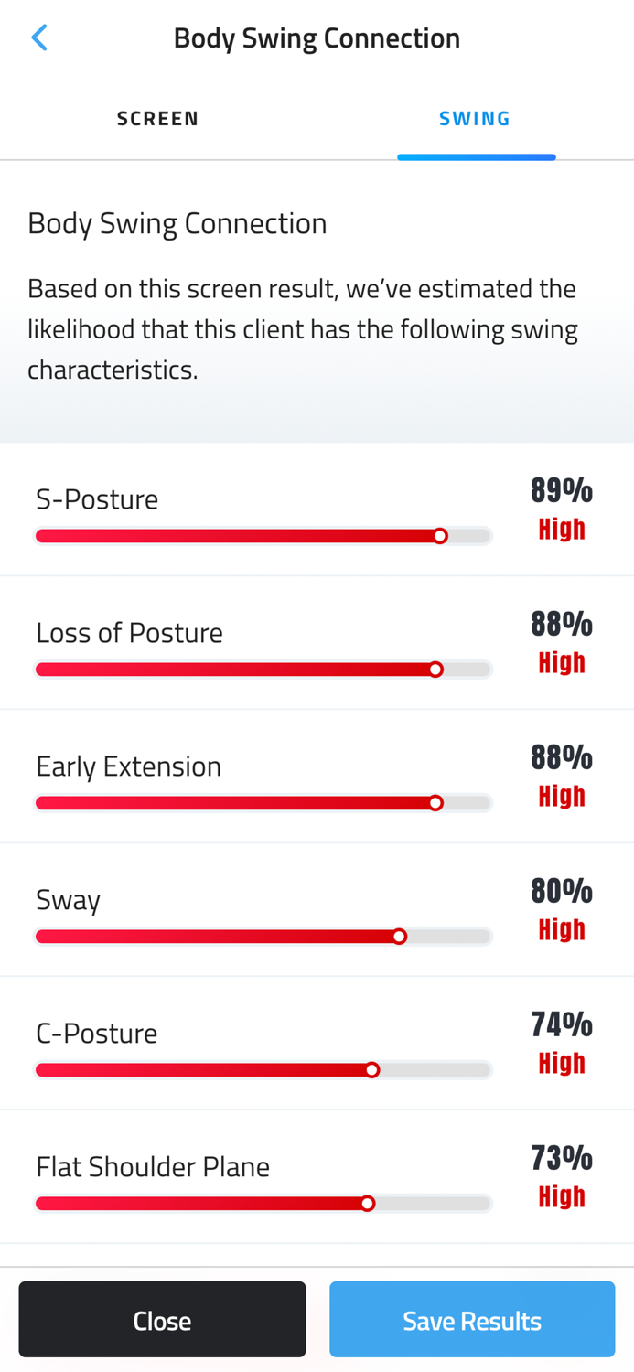Image resolution: width=634 pixels, height=1372 pixels.
Task: Tap the 89% value for S-Posture
Action: tap(563, 490)
